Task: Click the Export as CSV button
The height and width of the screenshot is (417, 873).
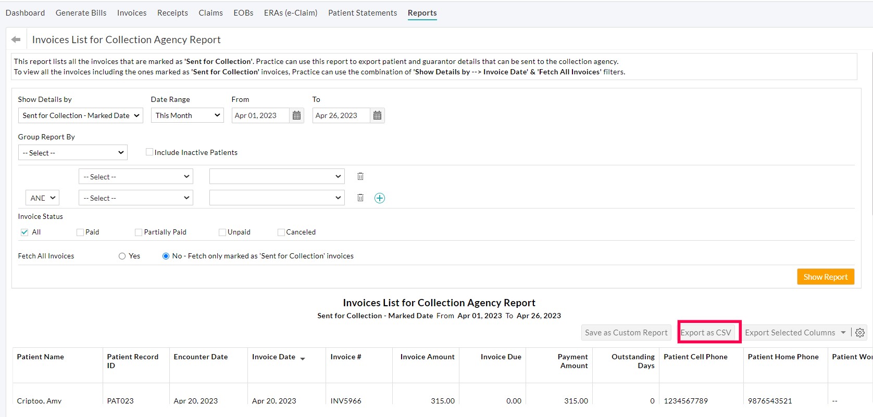Action: click(x=706, y=333)
